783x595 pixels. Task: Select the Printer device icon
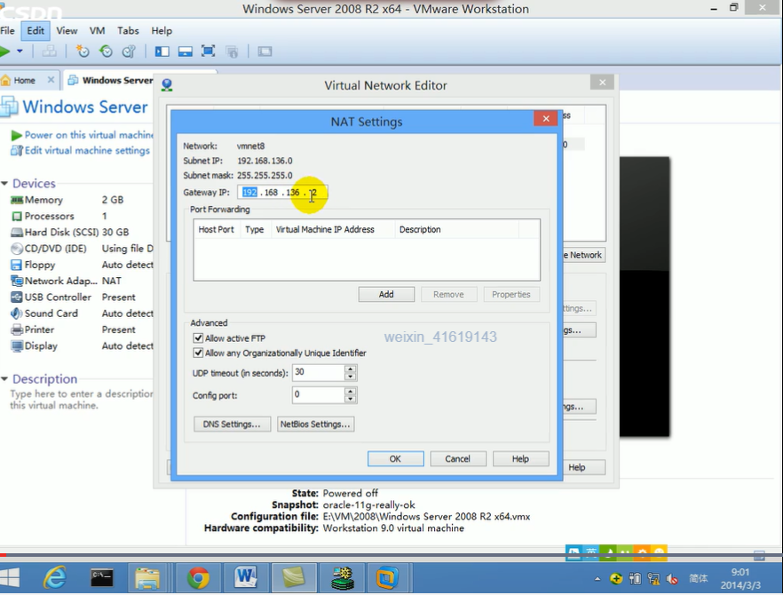17,329
